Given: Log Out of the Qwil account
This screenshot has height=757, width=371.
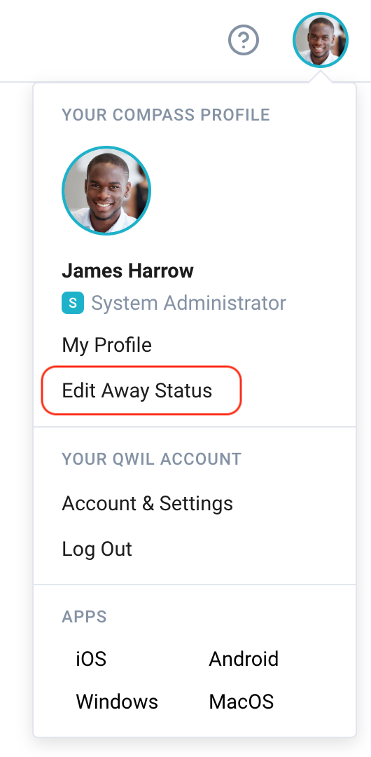Looking at the screenshot, I should [97, 549].
